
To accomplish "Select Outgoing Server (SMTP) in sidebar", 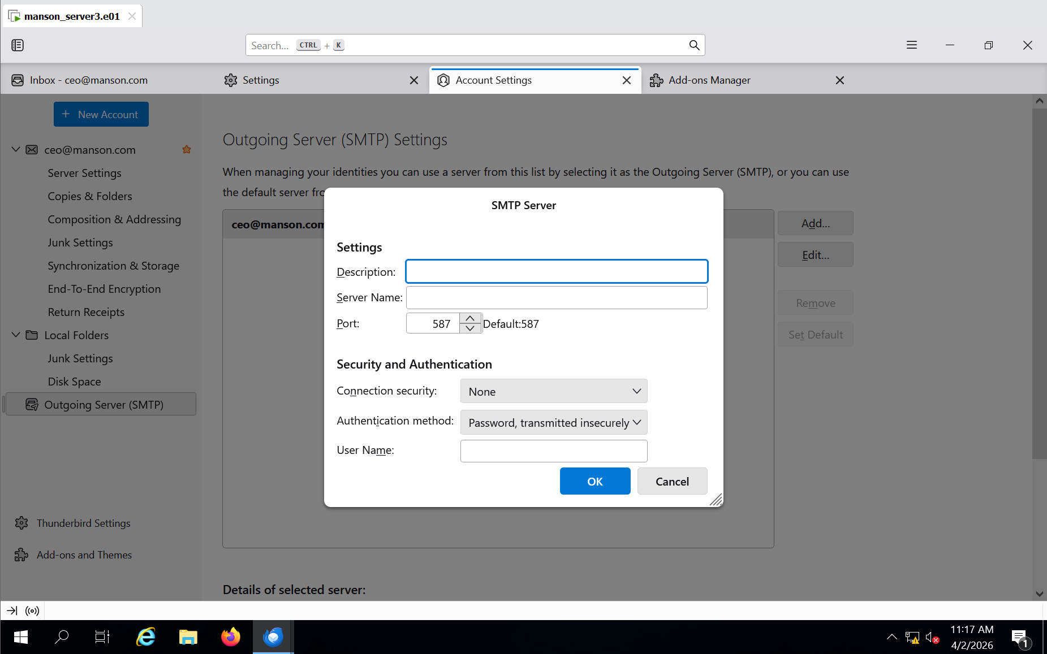I will point(101,404).
